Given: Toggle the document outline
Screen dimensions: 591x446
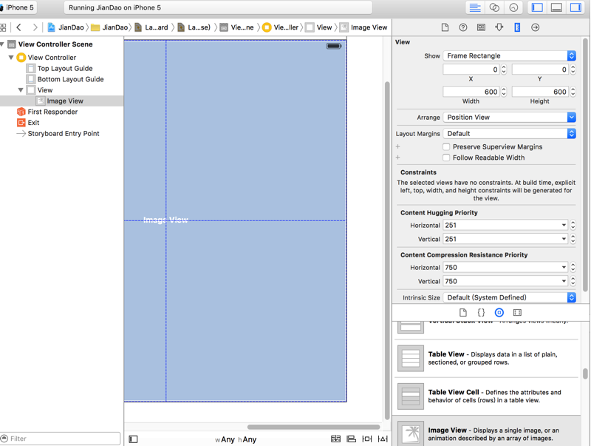Looking at the screenshot, I should coord(133,439).
